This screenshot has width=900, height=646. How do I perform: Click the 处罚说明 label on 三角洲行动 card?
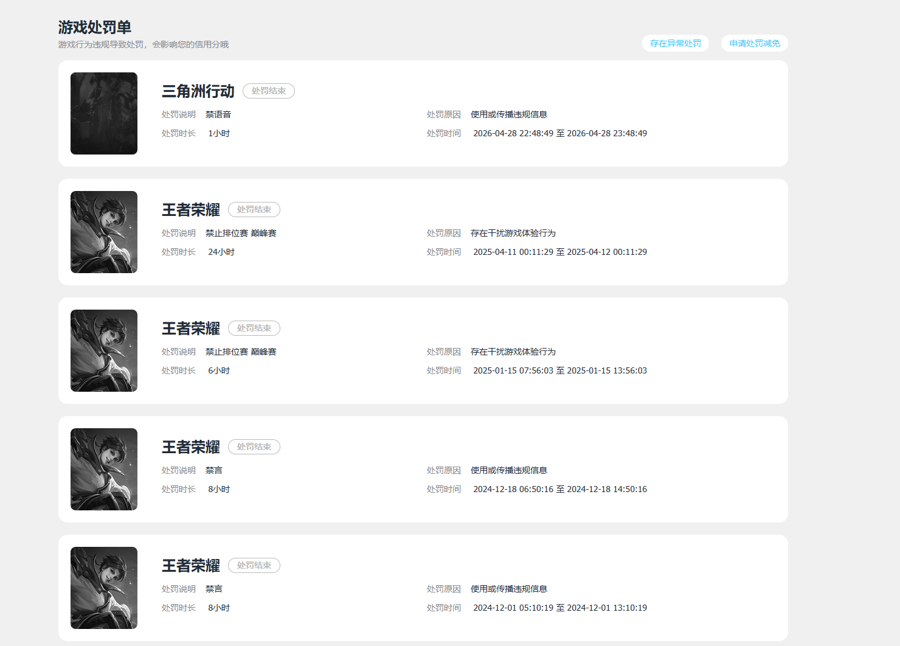tap(179, 114)
